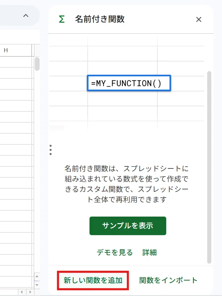This screenshot has width=222, height=296.
Task: Click 関数をインポート button
Action: (168, 280)
